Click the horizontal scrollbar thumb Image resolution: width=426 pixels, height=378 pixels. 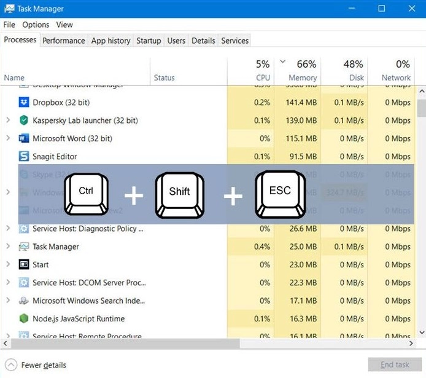click(x=125, y=344)
